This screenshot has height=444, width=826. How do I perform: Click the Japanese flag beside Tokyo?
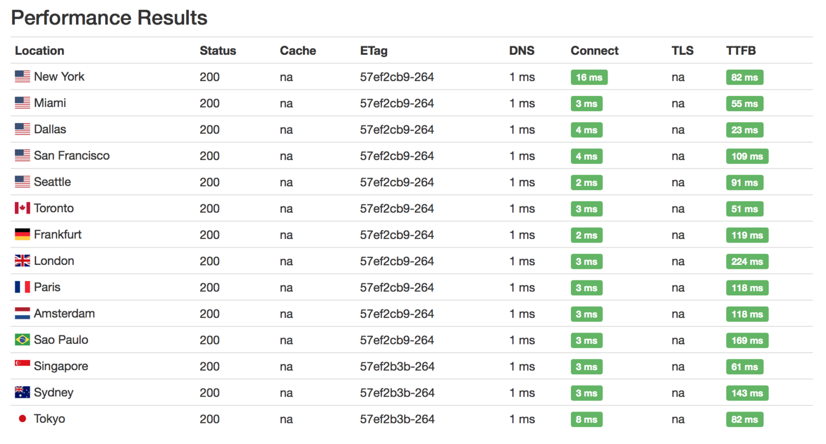pos(22,419)
